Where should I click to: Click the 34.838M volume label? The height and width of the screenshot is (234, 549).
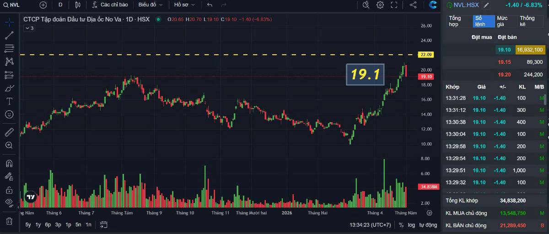(428, 187)
